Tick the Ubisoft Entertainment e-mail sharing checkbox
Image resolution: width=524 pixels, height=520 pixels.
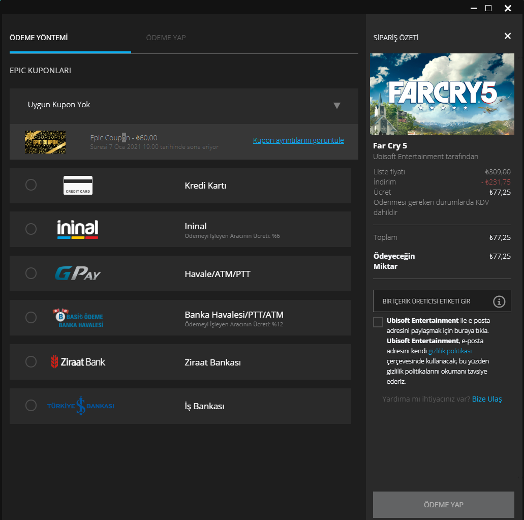point(378,322)
